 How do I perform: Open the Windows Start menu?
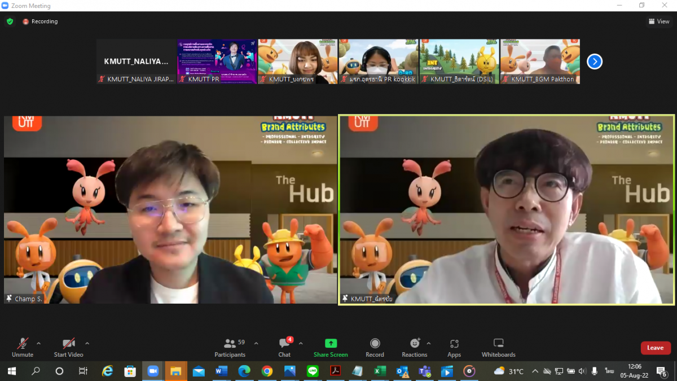[x=11, y=371]
